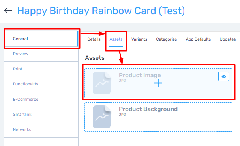240x146 pixels.
Task: Switch to the Assets tab
Action: (x=116, y=39)
